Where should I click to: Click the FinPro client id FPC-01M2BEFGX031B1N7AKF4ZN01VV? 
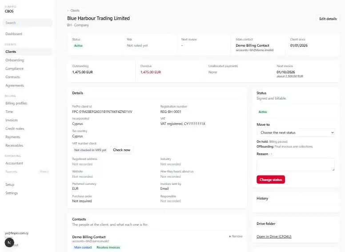point(102,112)
